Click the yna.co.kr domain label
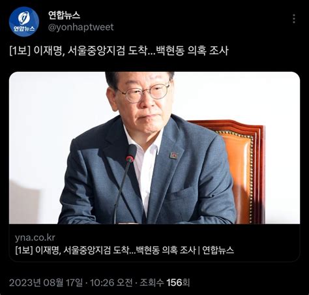The image size is (309, 295). [35, 238]
